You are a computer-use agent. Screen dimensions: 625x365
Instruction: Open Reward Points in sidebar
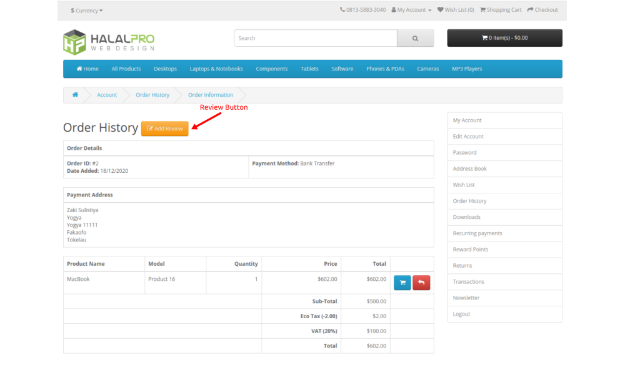coord(470,250)
